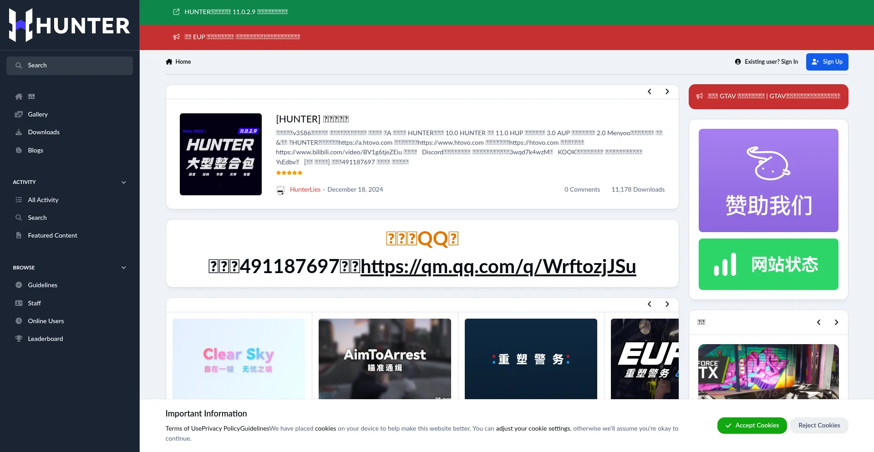Open Featured Content page
Screen dimensions: 874x452
(52, 235)
